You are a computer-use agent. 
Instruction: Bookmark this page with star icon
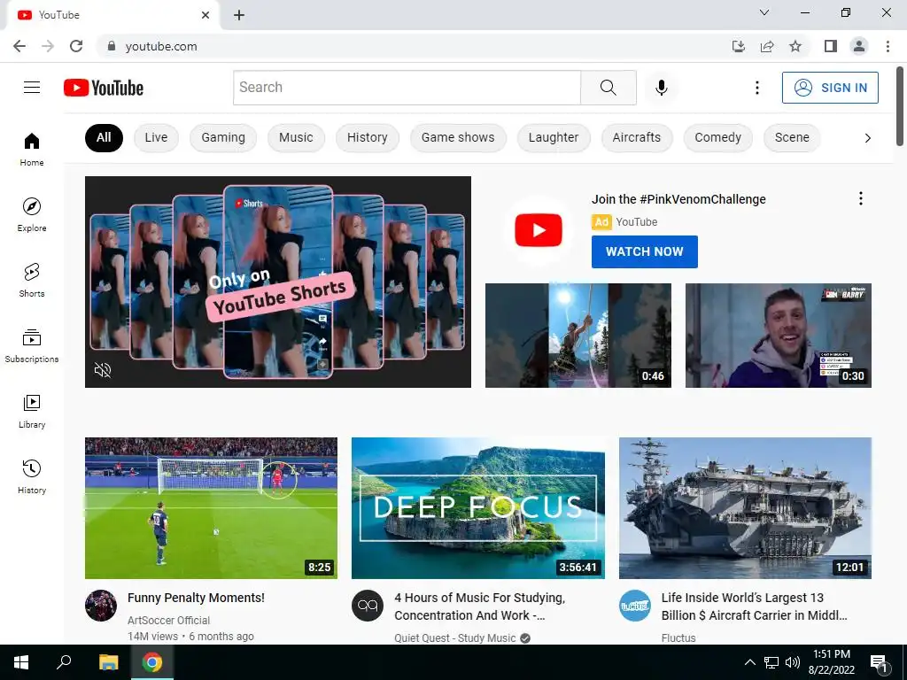pyautogui.click(x=795, y=46)
